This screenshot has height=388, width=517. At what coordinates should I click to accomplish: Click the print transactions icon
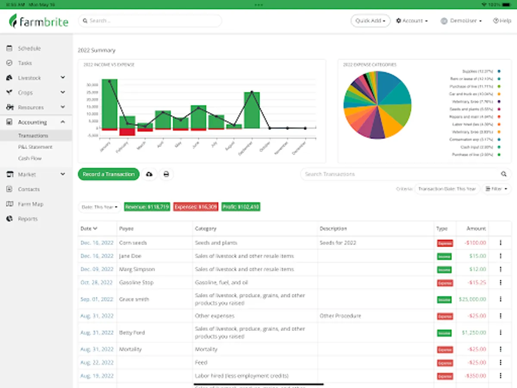tap(166, 174)
